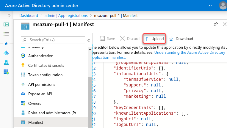Go to API permissions
The width and height of the screenshot is (227, 128).
click(x=42, y=84)
